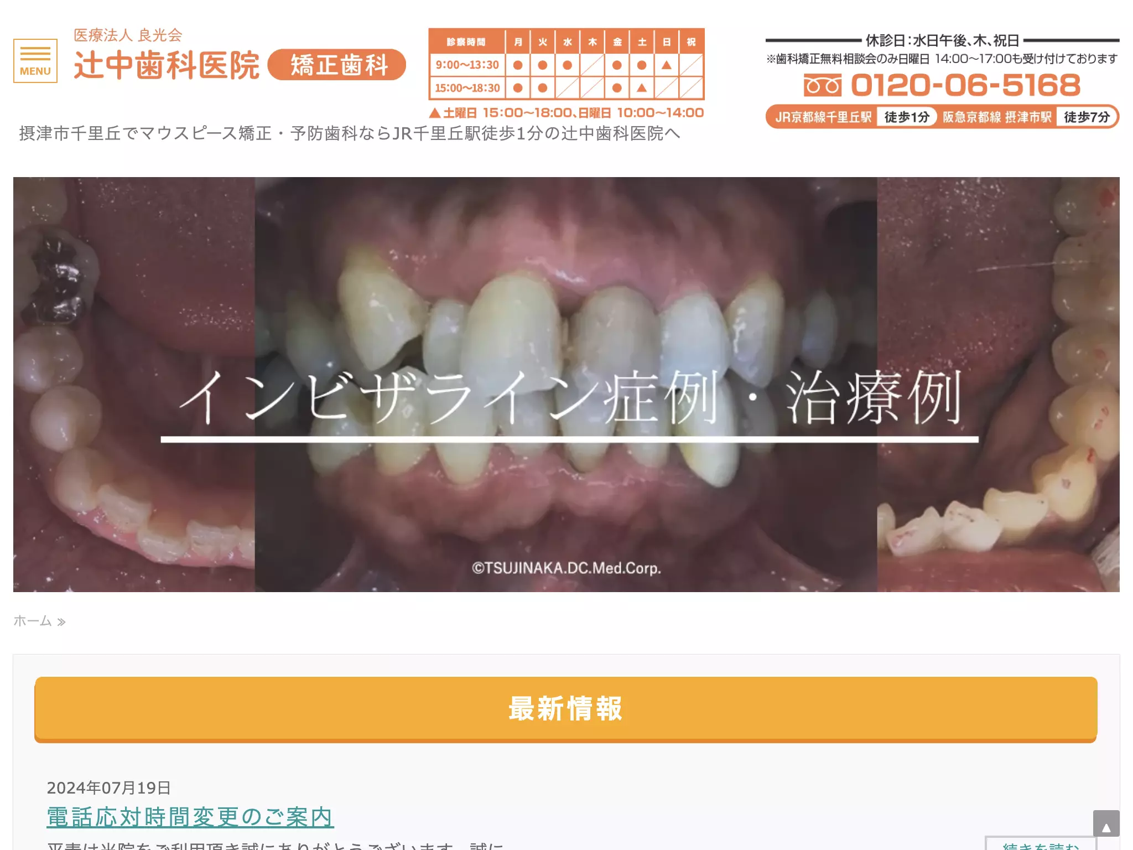Click the 診療時間 schedule table

(x=566, y=64)
